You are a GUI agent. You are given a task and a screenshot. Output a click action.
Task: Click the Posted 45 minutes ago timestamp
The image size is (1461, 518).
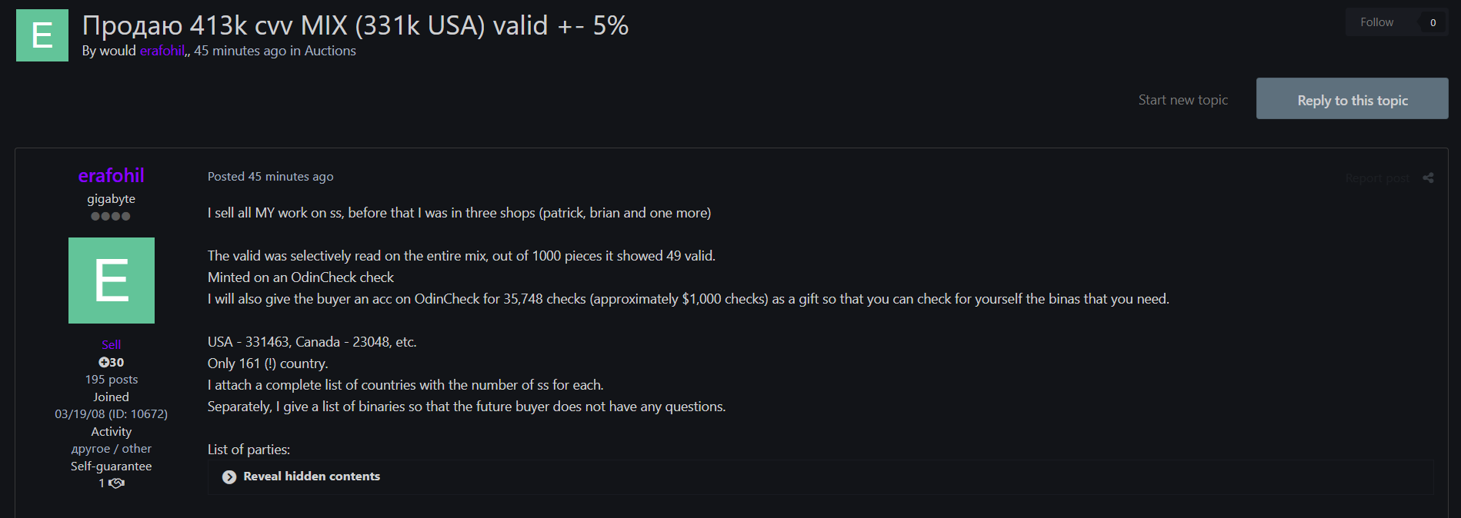coord(270,177)
